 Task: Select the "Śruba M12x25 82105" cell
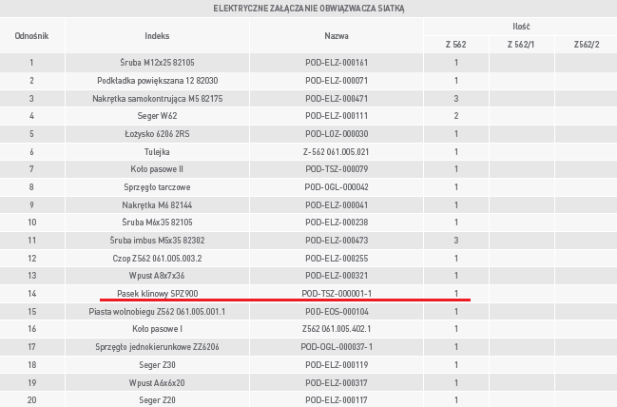(157, 63)
